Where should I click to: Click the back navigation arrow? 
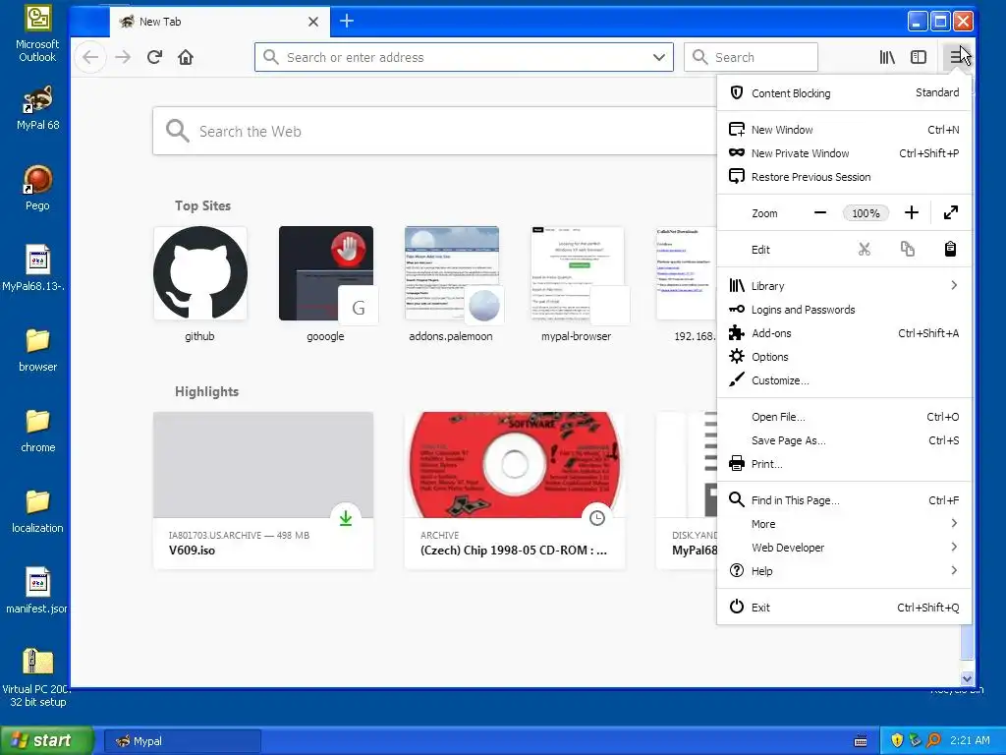90,57
